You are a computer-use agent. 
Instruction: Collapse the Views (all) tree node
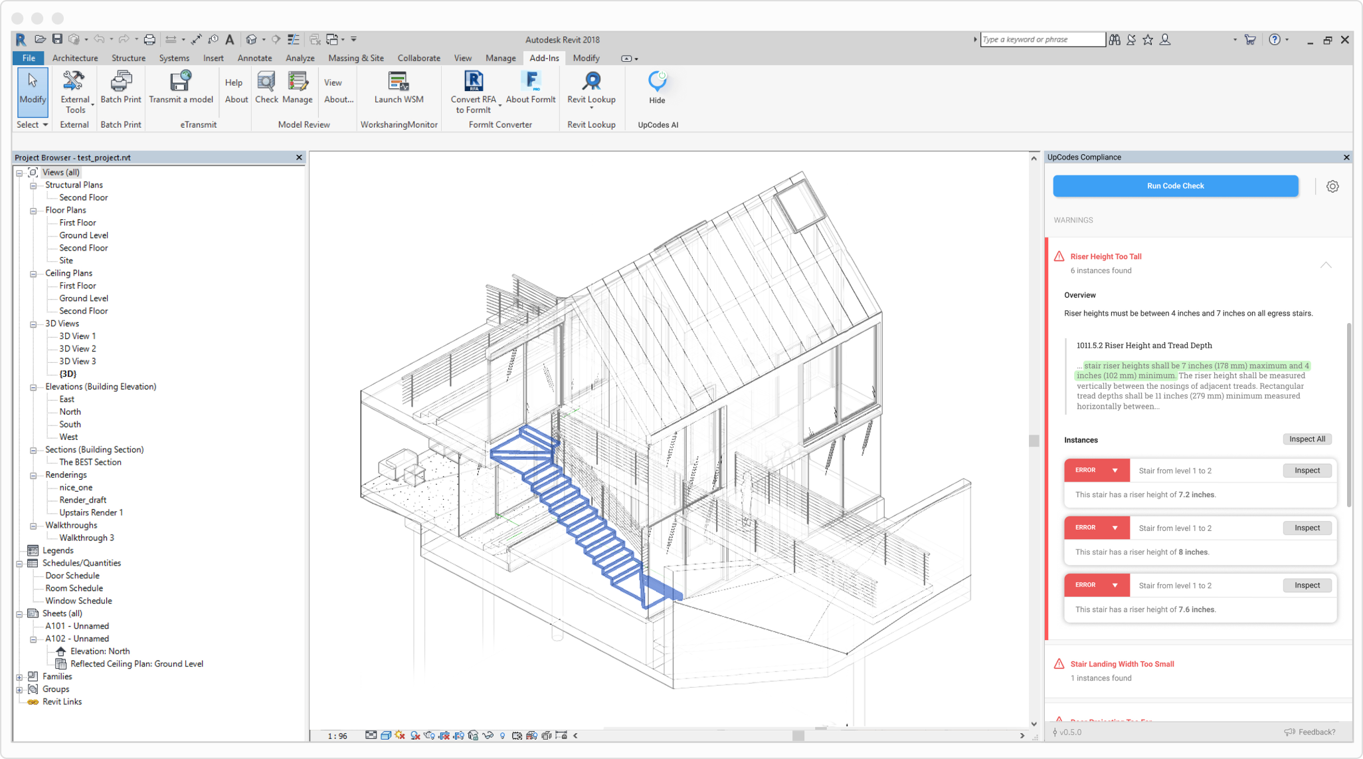click(20, 173)
